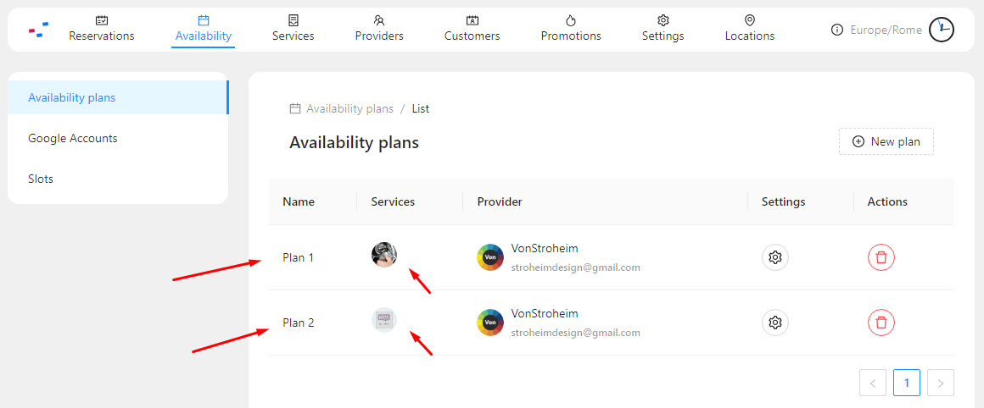This screenshot has width=984, height=408.
Task: Click the timezone info icon
Action: coord(836,30)
